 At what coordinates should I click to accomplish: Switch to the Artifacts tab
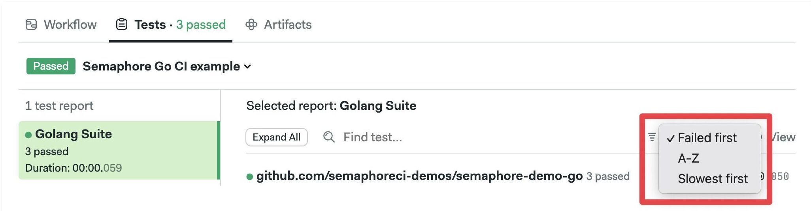point(279,24)
